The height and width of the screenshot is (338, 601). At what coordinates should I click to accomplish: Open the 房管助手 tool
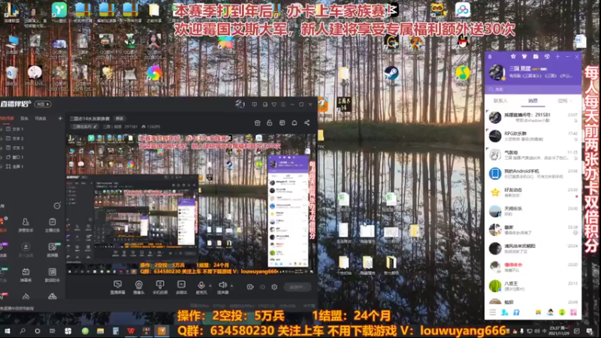[x=26, y=225]
